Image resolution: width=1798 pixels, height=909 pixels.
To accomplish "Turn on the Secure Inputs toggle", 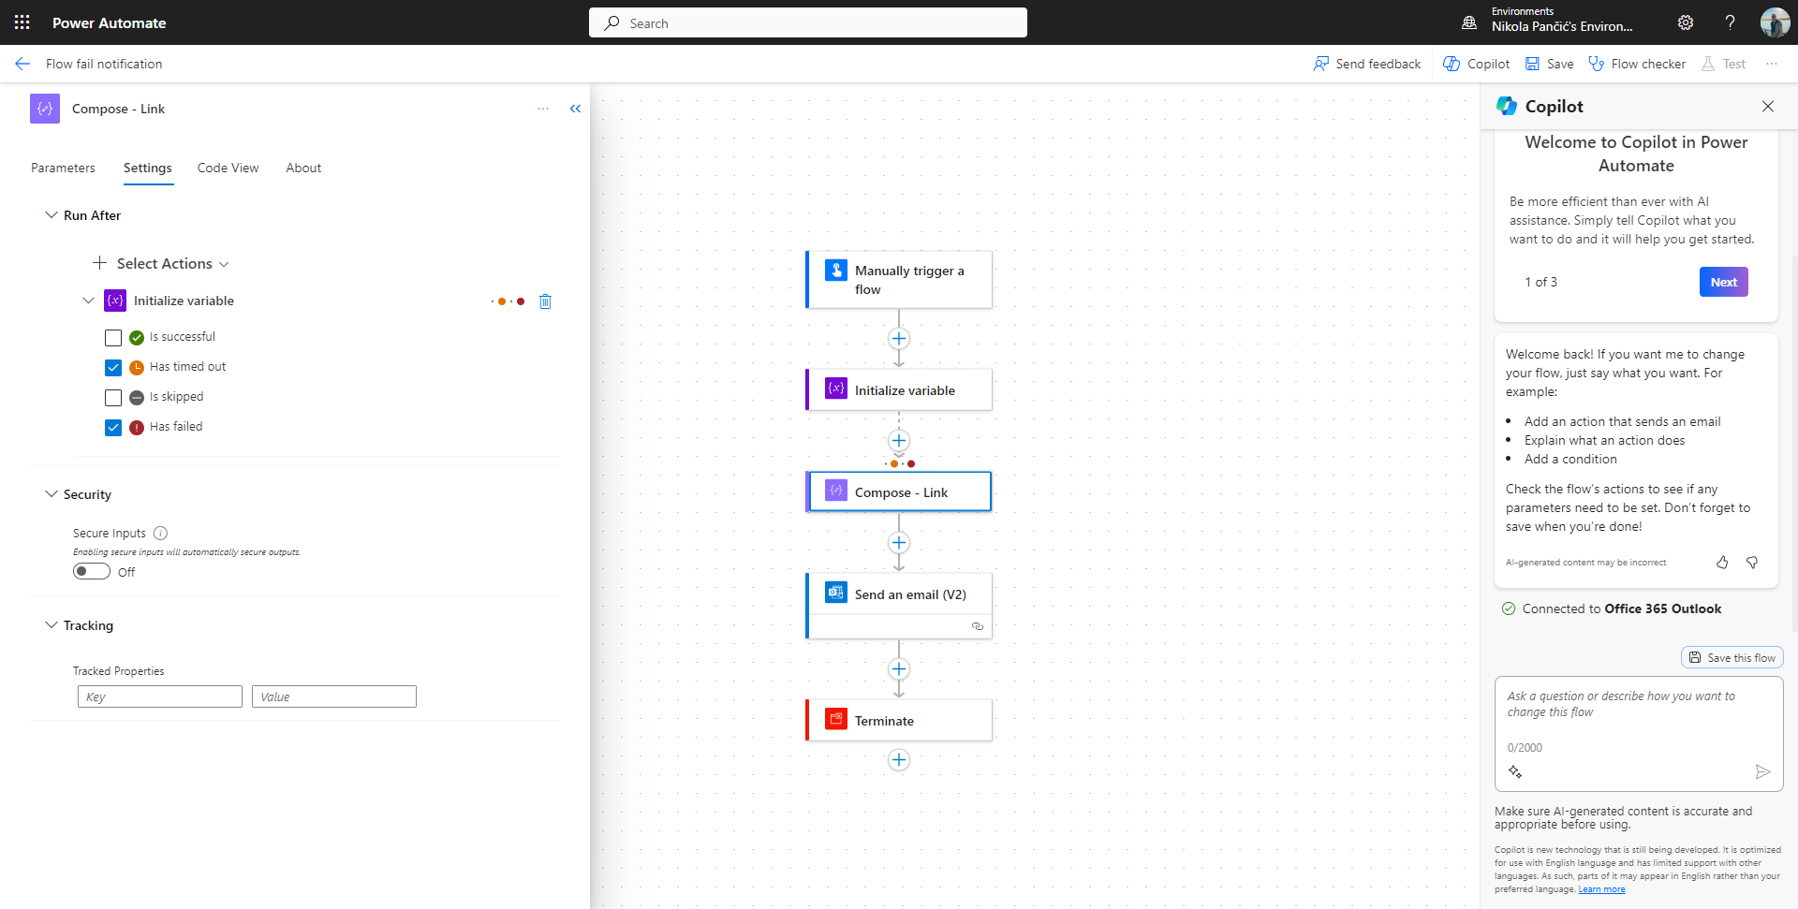I will point(91,571).
